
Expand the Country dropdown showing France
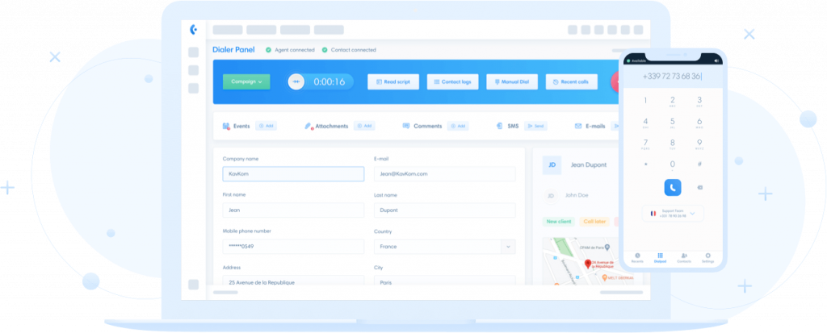point(507,247)
